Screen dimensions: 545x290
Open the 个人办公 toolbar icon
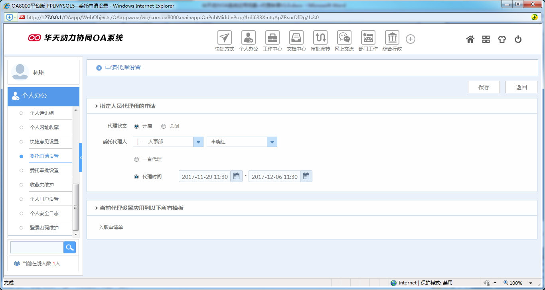tap(249, 38)
